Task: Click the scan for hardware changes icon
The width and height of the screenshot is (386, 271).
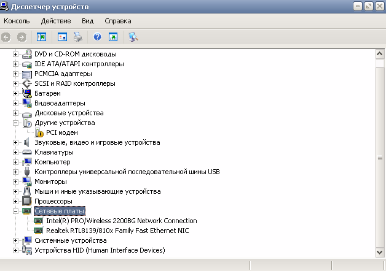Action: click(x=133, y=37)
